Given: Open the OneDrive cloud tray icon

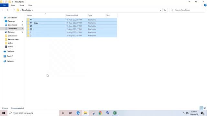Looking at the screenshot, I should [187, 113].
